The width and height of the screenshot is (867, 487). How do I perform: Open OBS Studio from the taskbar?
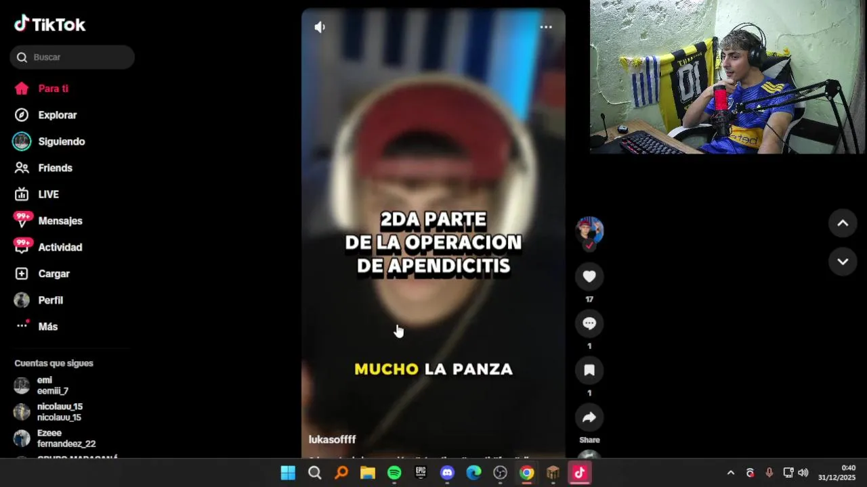pyautogui.click(x=500, y=473)
